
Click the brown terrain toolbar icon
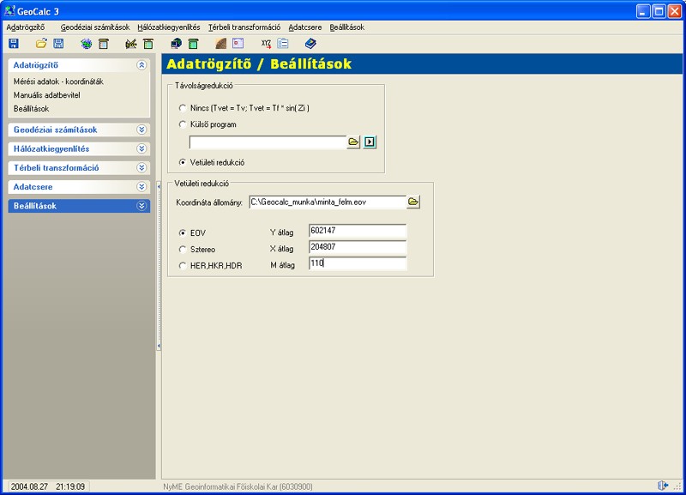pyautogui.click(x=221, y=44)
